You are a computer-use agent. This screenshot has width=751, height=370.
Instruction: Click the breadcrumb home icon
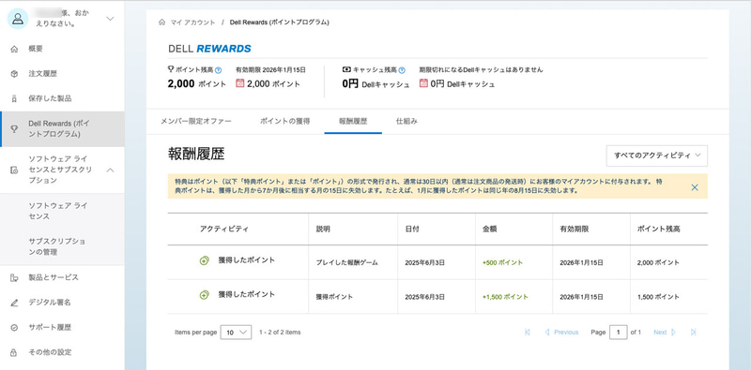(x=161, y=22)
